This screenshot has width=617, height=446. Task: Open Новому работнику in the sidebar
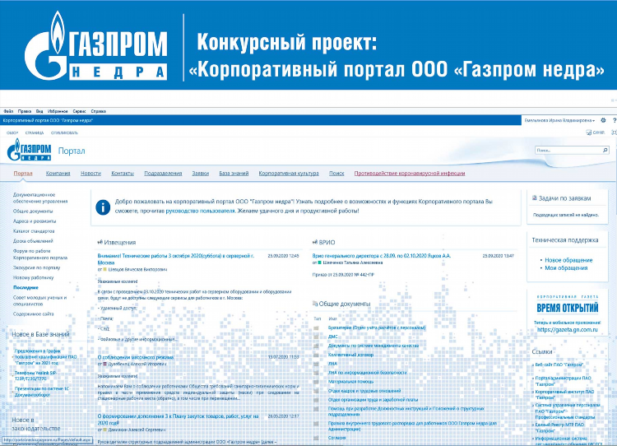tap(33, 277)
